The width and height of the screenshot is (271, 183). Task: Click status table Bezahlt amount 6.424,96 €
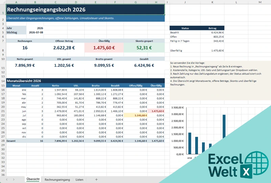[217, 32]
